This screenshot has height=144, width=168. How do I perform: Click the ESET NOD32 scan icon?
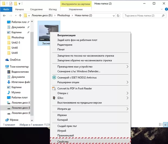[x=54, y=78]
